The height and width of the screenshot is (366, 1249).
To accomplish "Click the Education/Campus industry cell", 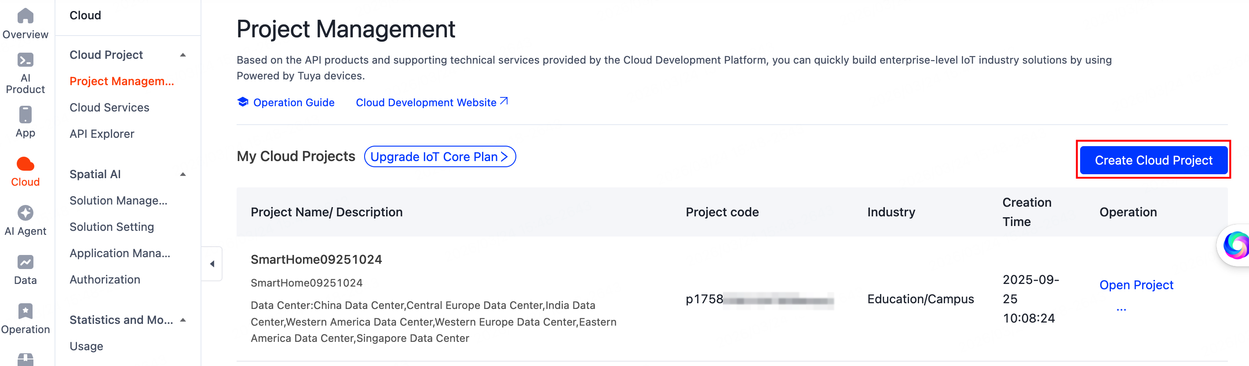I will tap(920, 299).
